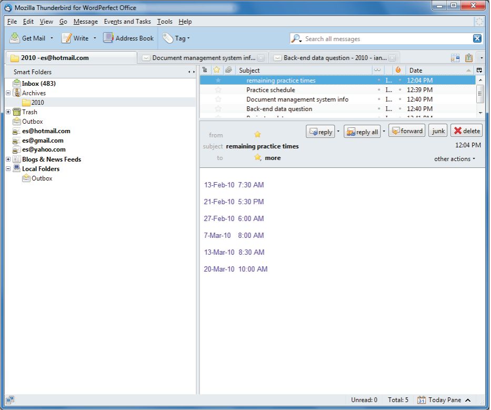
Task: Click the reply all button
Action: point(362,131)
